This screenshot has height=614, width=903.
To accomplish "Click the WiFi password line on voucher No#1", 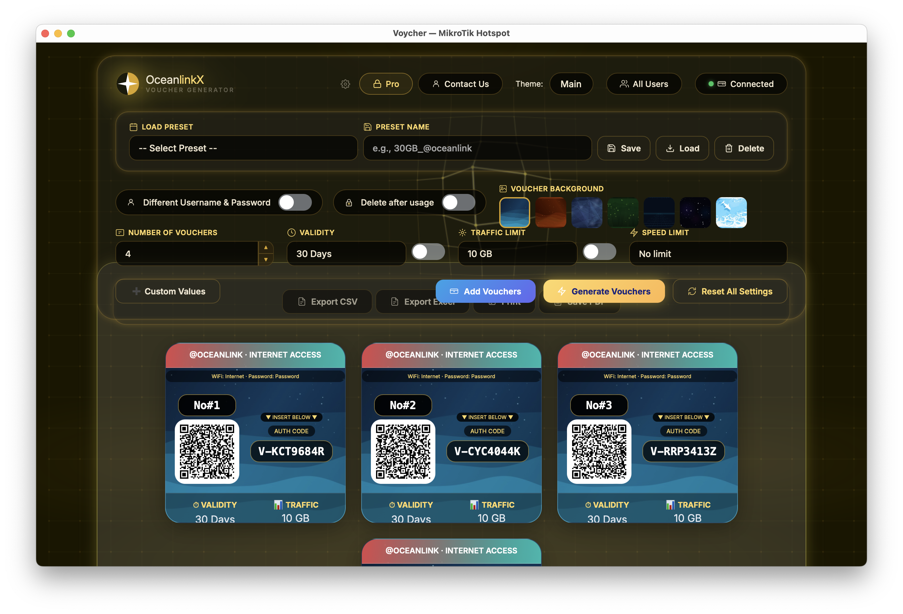I will (255, 377).
